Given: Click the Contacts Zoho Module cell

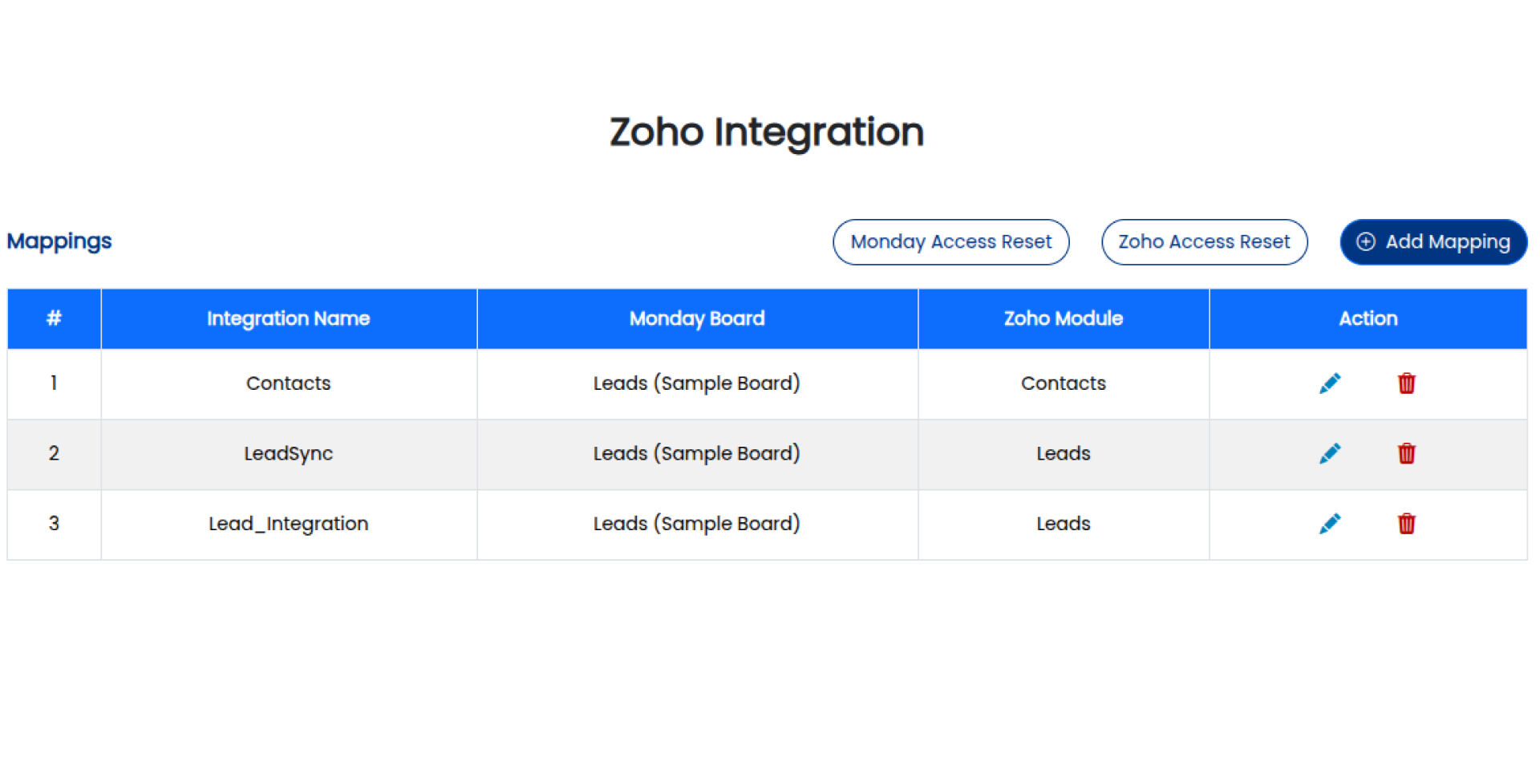Looking at the screenshot, I should click(1064, 383).
